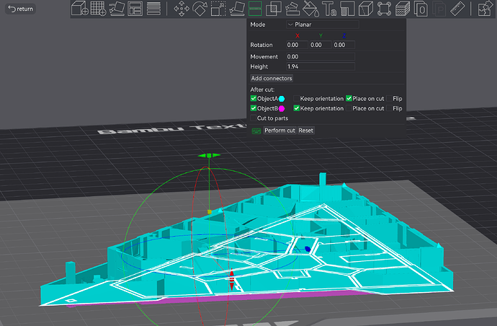Click the Height field showing 1.94

click(320, 66)
